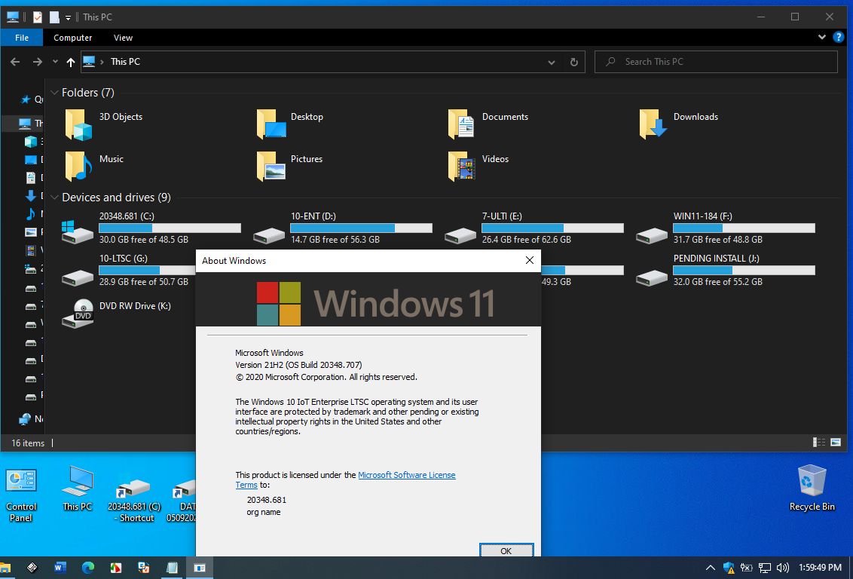Open the Recycle Bin desktop icon
This screenshot has width=853, height=579.
coord(812,488)
